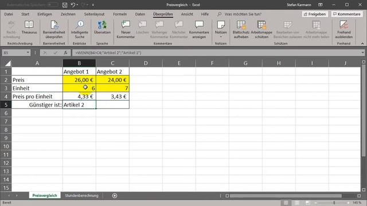Screen dimensions: 367x206
Task: Toggle Automatisches Speichern switch
Action: (52, 5)
